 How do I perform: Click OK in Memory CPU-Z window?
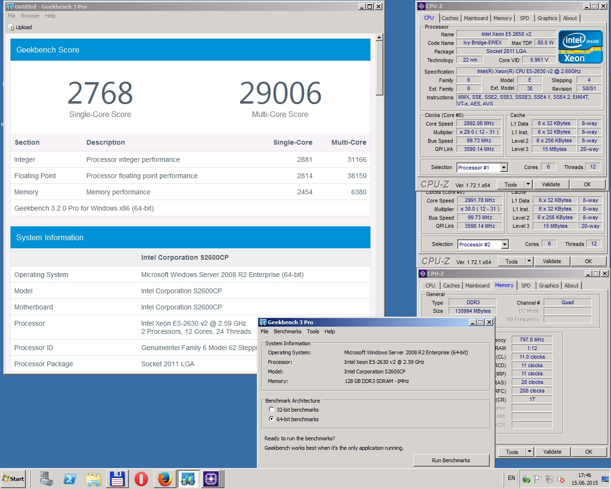coord(589,452)
